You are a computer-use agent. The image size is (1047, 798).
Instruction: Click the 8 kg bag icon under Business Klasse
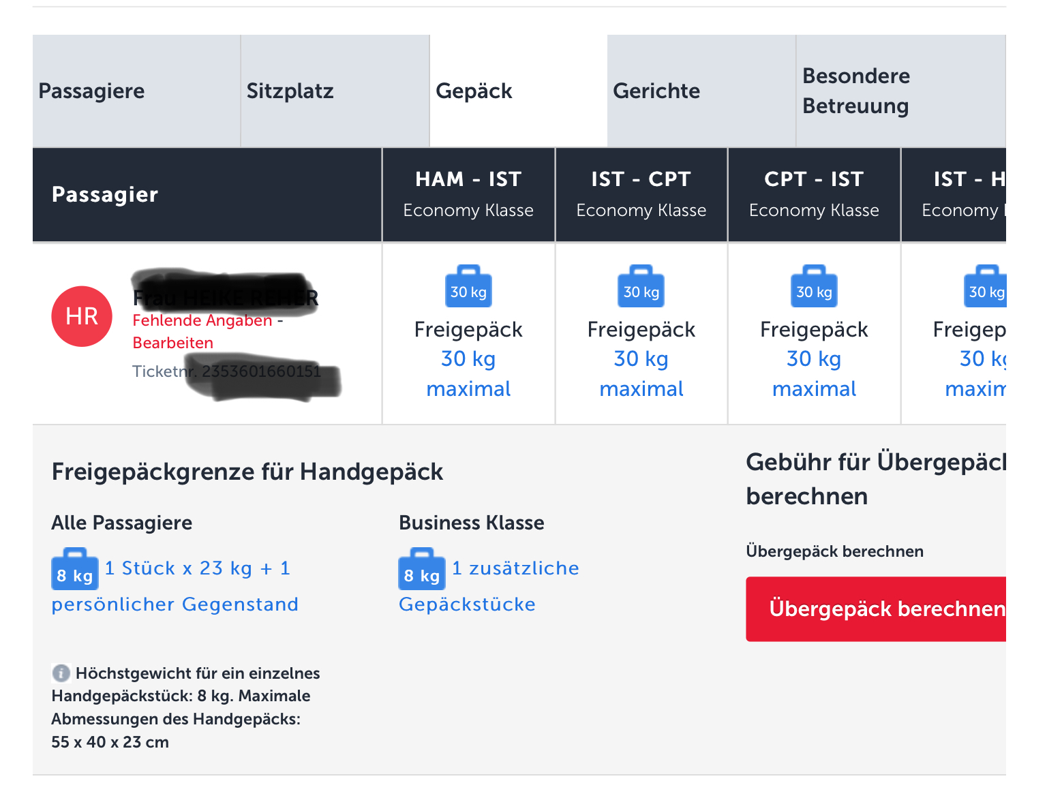[x=422, y=570]
